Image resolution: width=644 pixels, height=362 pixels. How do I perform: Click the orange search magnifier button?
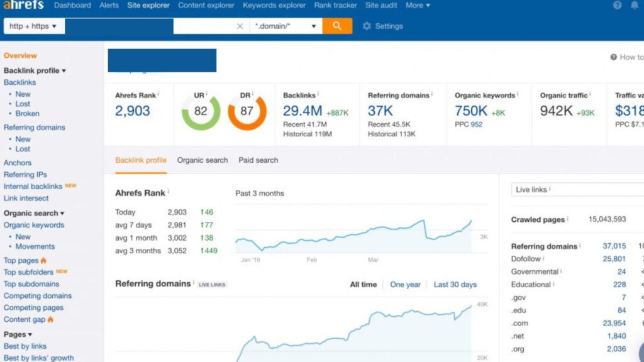click(337, 26)
